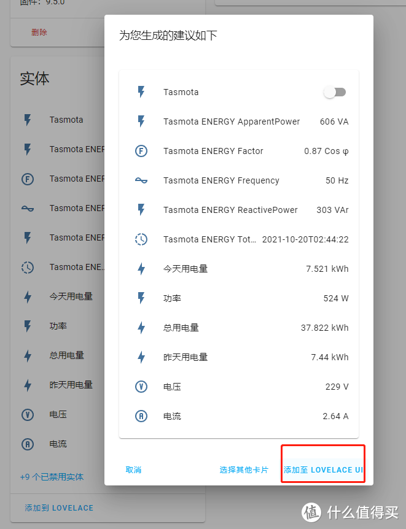406x529 pixels.
Task: Click the clock icon of ENERGY Tot... row in dialog
Action: tap(141, 239)
